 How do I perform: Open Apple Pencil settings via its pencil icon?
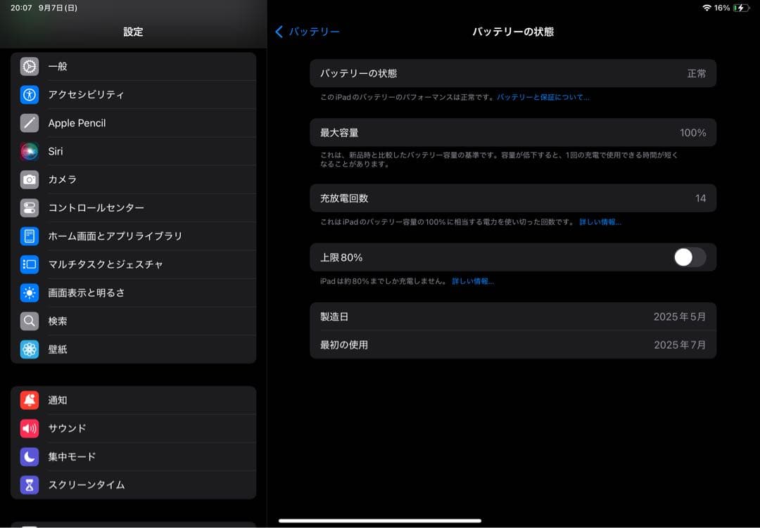29,122
